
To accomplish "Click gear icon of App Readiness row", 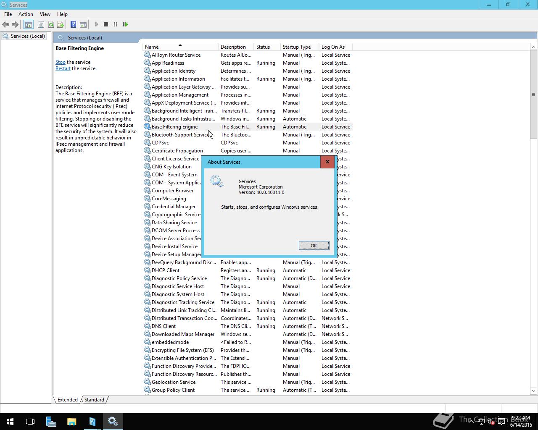I will point(148,63).
